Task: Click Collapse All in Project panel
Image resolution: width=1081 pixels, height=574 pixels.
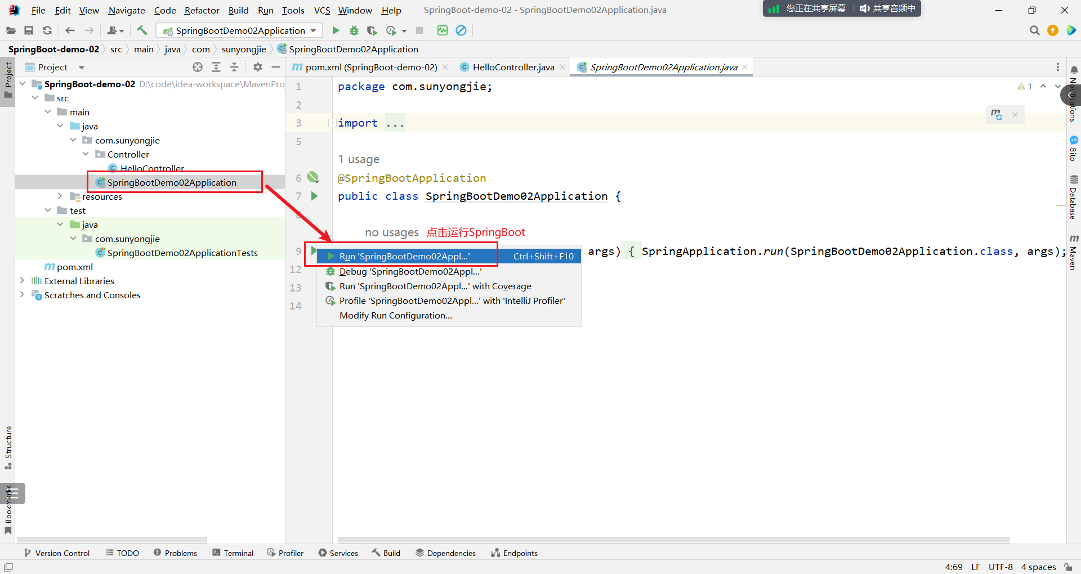Action: (235, 67)
